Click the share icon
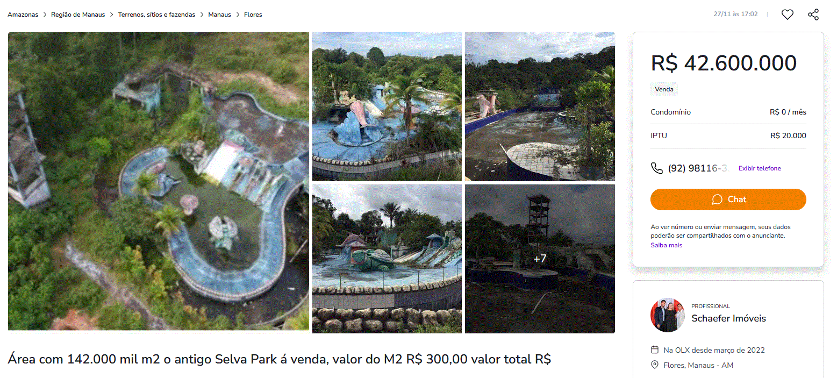837x378 pixels. click(x=813, y=15)
